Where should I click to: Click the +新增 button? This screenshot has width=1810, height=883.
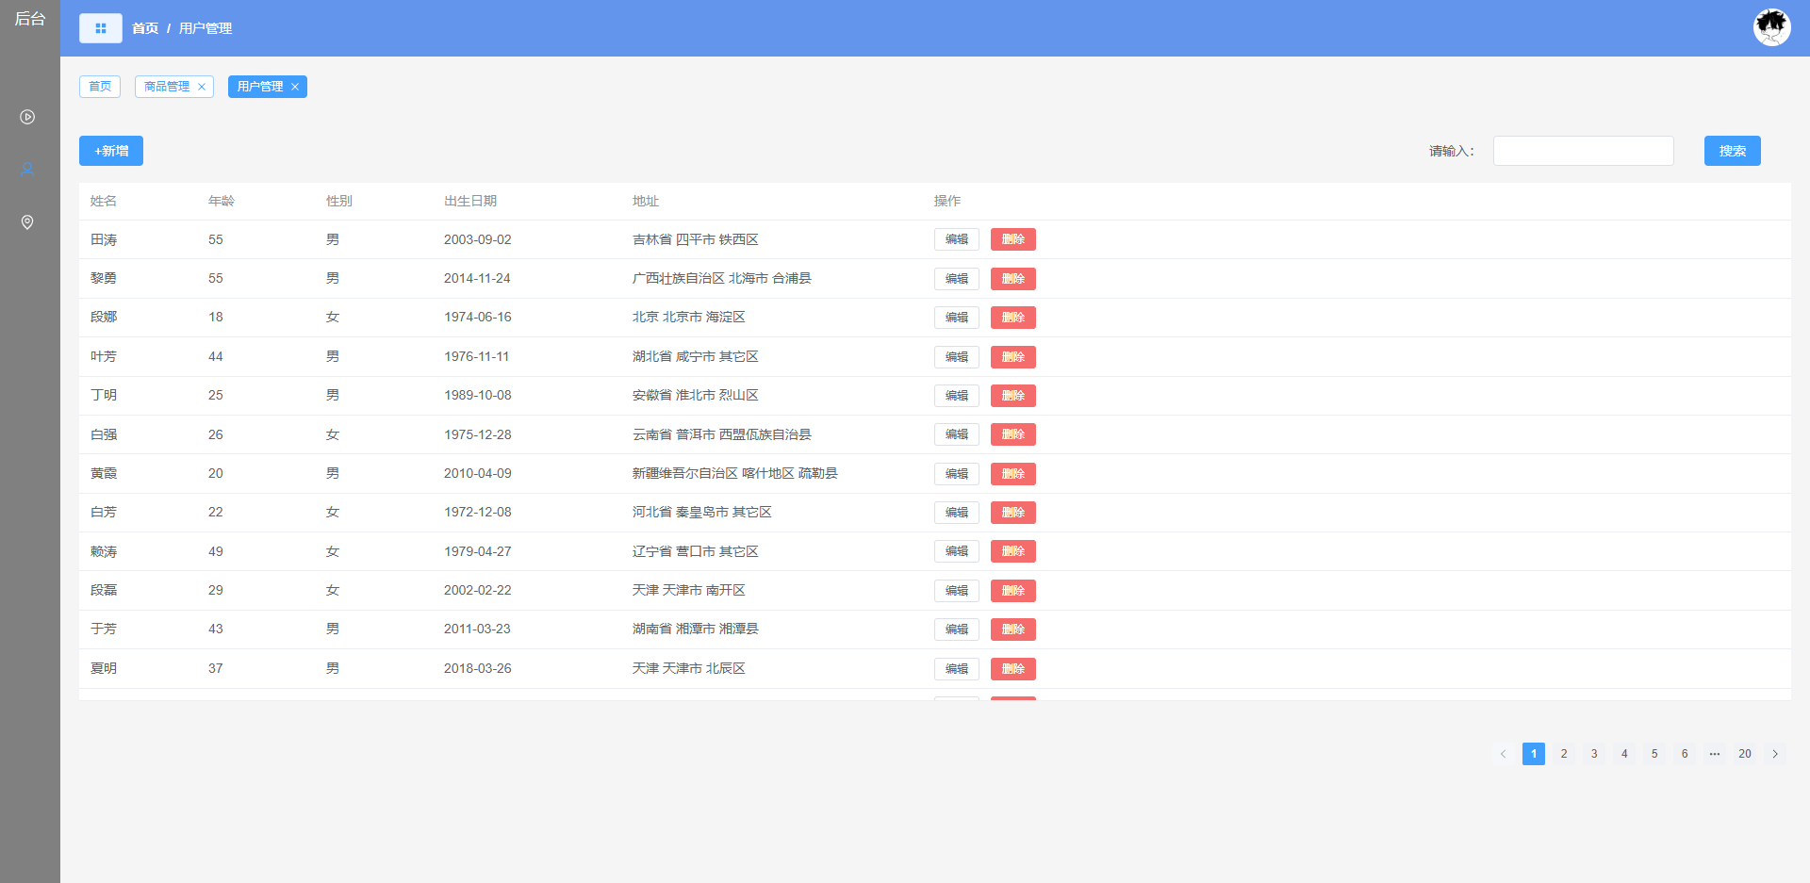click(x=111, y=151)
